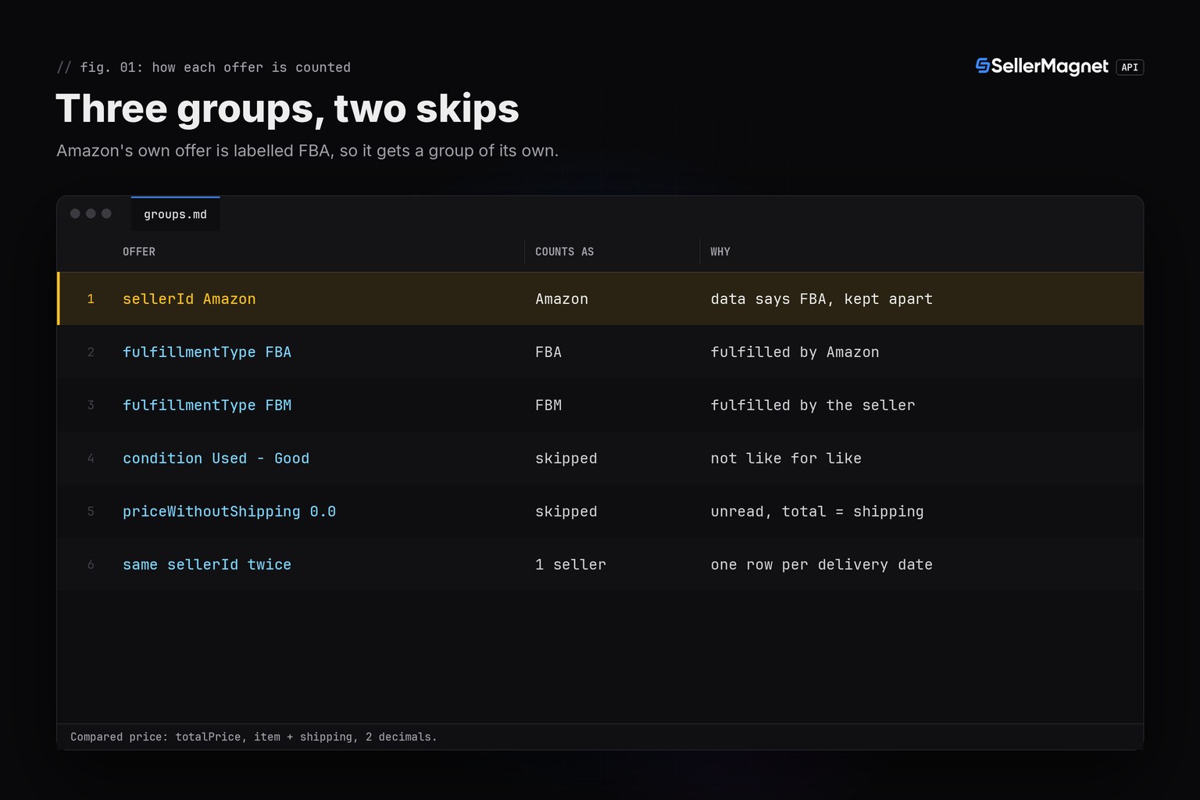
Task: Select the 'priceWithoutShipping 0.0' cell
Action: [229, 512]
